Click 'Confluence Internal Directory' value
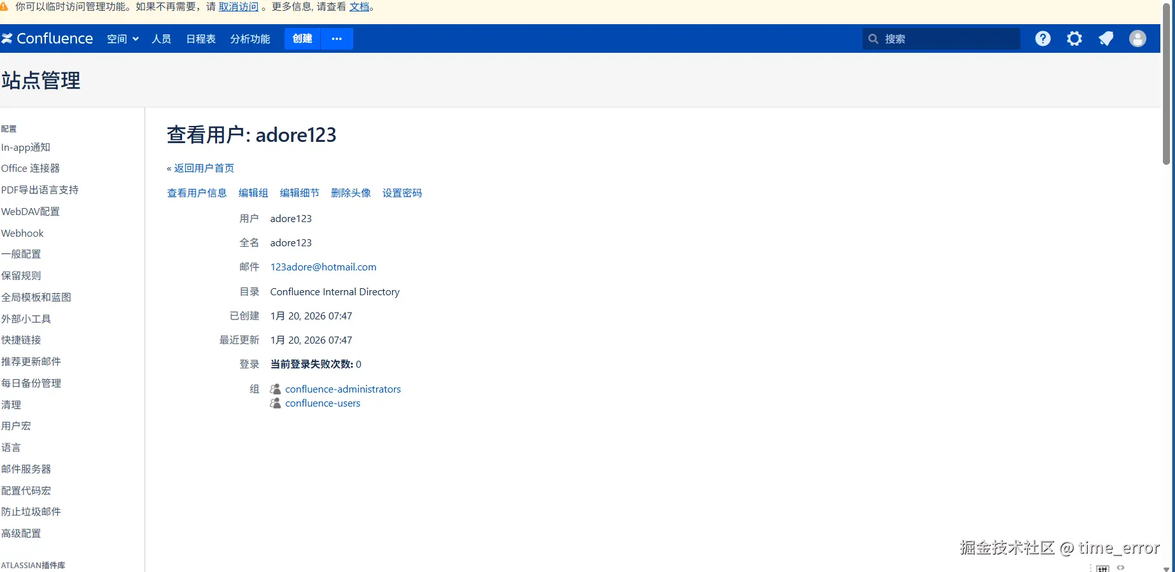 click(335, 291)
